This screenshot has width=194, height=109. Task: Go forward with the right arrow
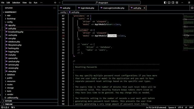pos(59,3)
